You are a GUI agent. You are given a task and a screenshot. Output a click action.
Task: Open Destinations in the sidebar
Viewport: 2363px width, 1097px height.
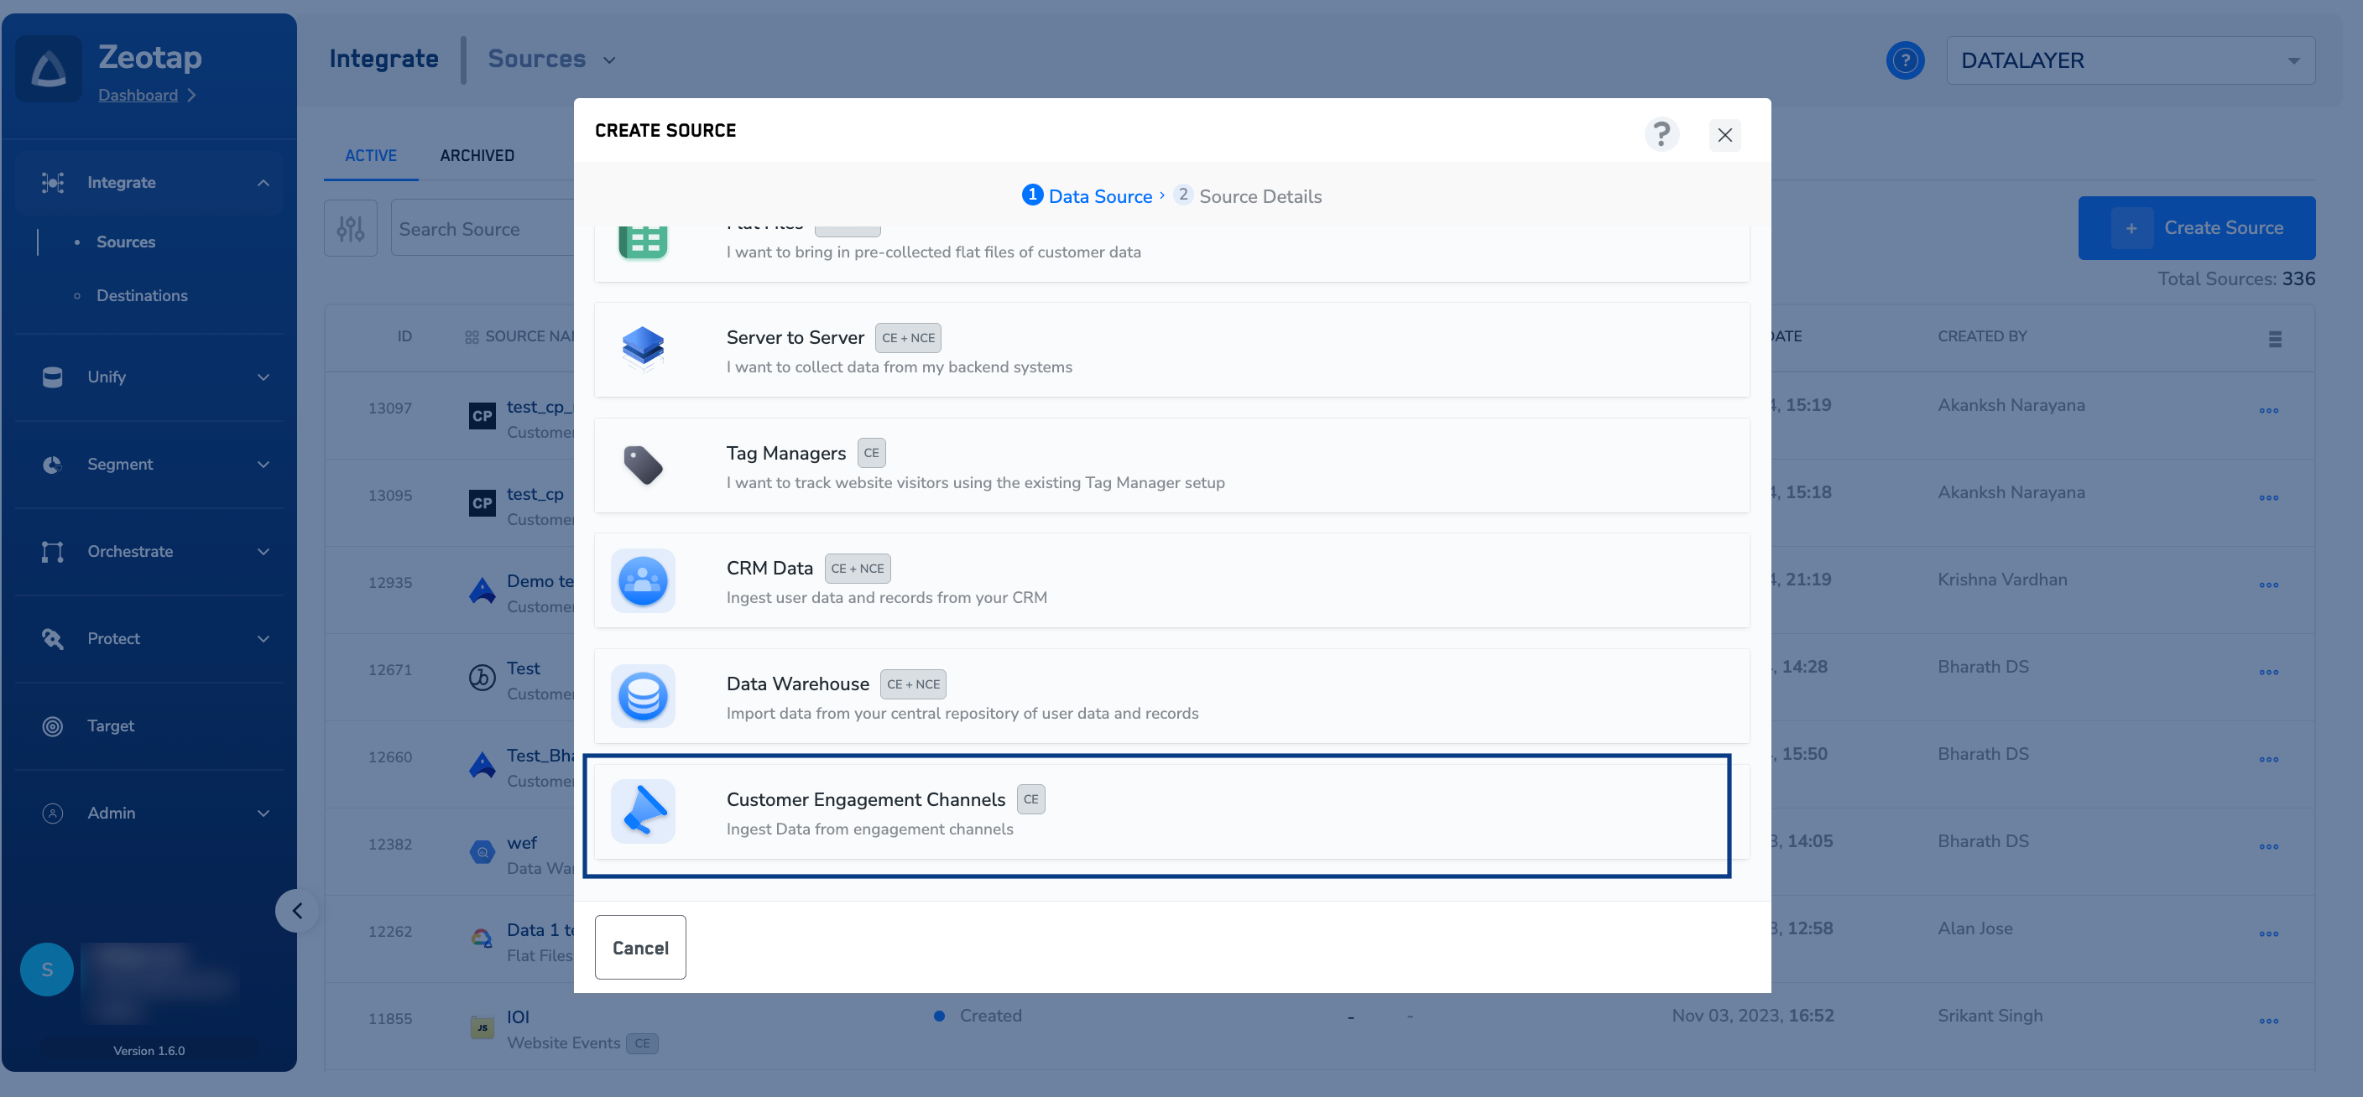(x=141, y=295)
